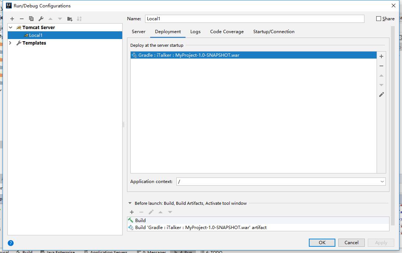Open the Build tool window tab

(24, 252)
